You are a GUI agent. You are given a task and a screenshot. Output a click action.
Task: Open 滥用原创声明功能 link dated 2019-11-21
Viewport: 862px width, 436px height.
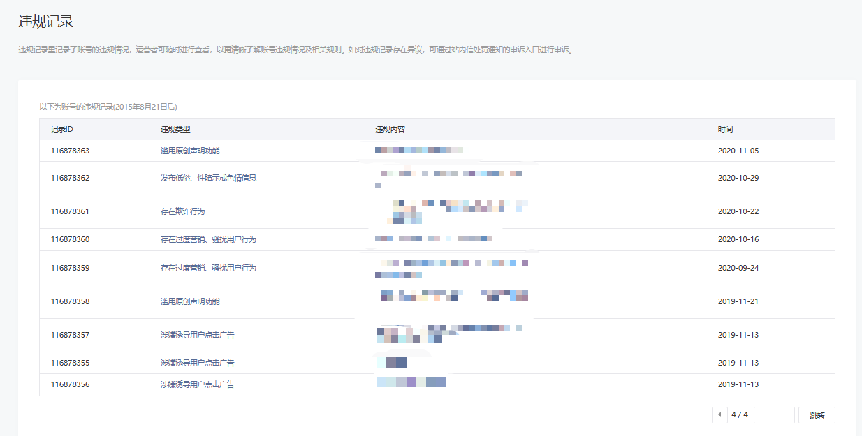coord(190,301)
